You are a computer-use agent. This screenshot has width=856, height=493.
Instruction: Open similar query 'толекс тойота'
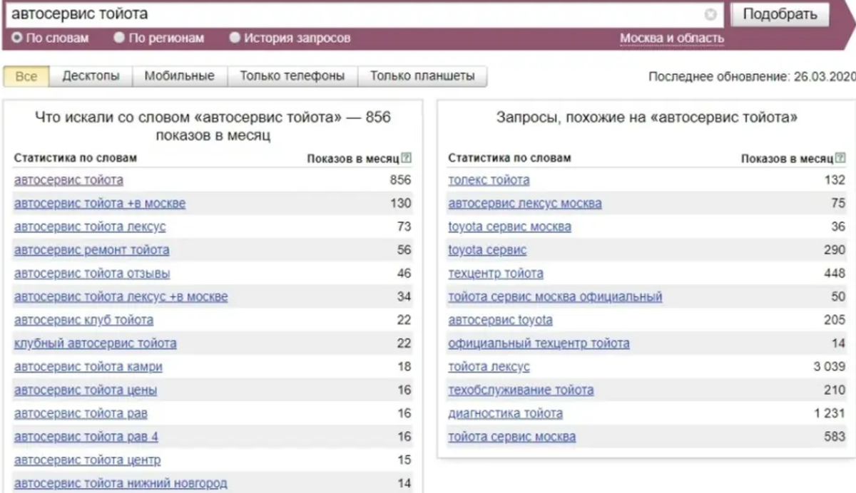point(489,180)
